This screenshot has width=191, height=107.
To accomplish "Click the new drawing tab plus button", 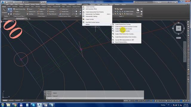I will point(29,19).
